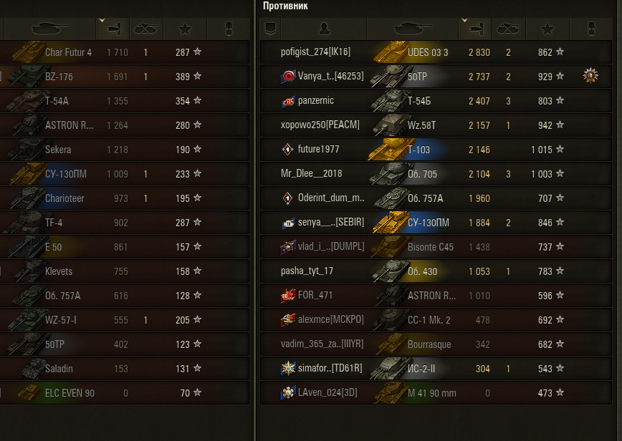Select allied ELC EVEN 90 row

(125, 392)
